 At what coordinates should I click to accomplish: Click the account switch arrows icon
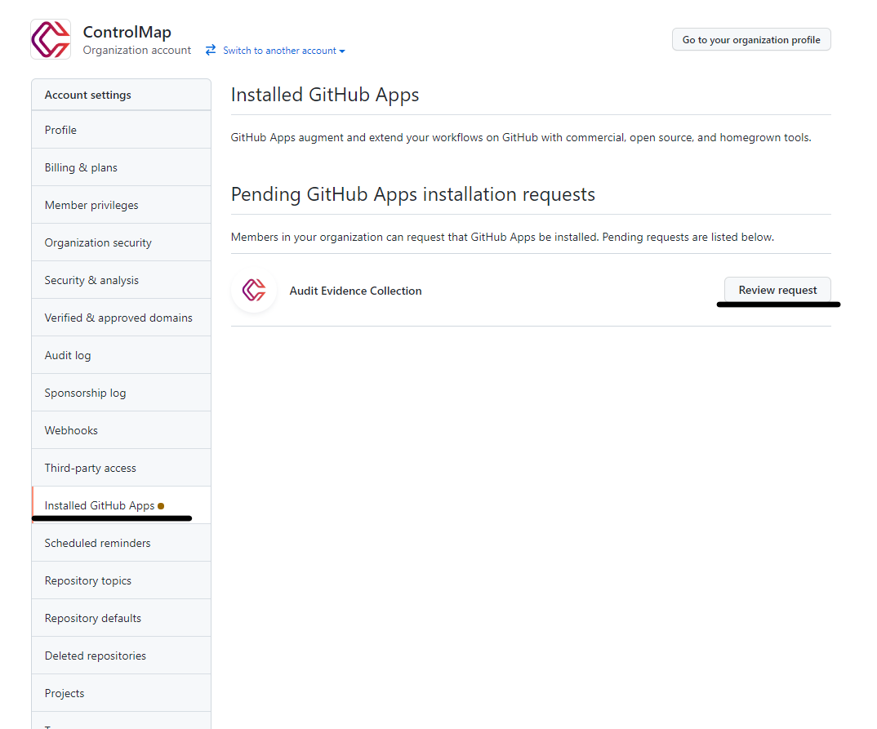(209, 50)
